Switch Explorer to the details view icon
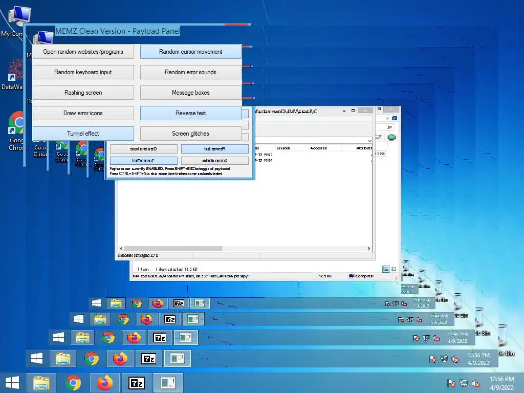The height and width of the screenshot is (393, 524). click(x=386, y=269)
